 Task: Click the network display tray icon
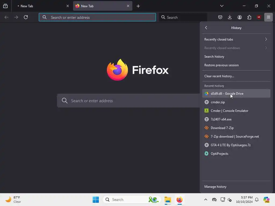tap(223, 200)
